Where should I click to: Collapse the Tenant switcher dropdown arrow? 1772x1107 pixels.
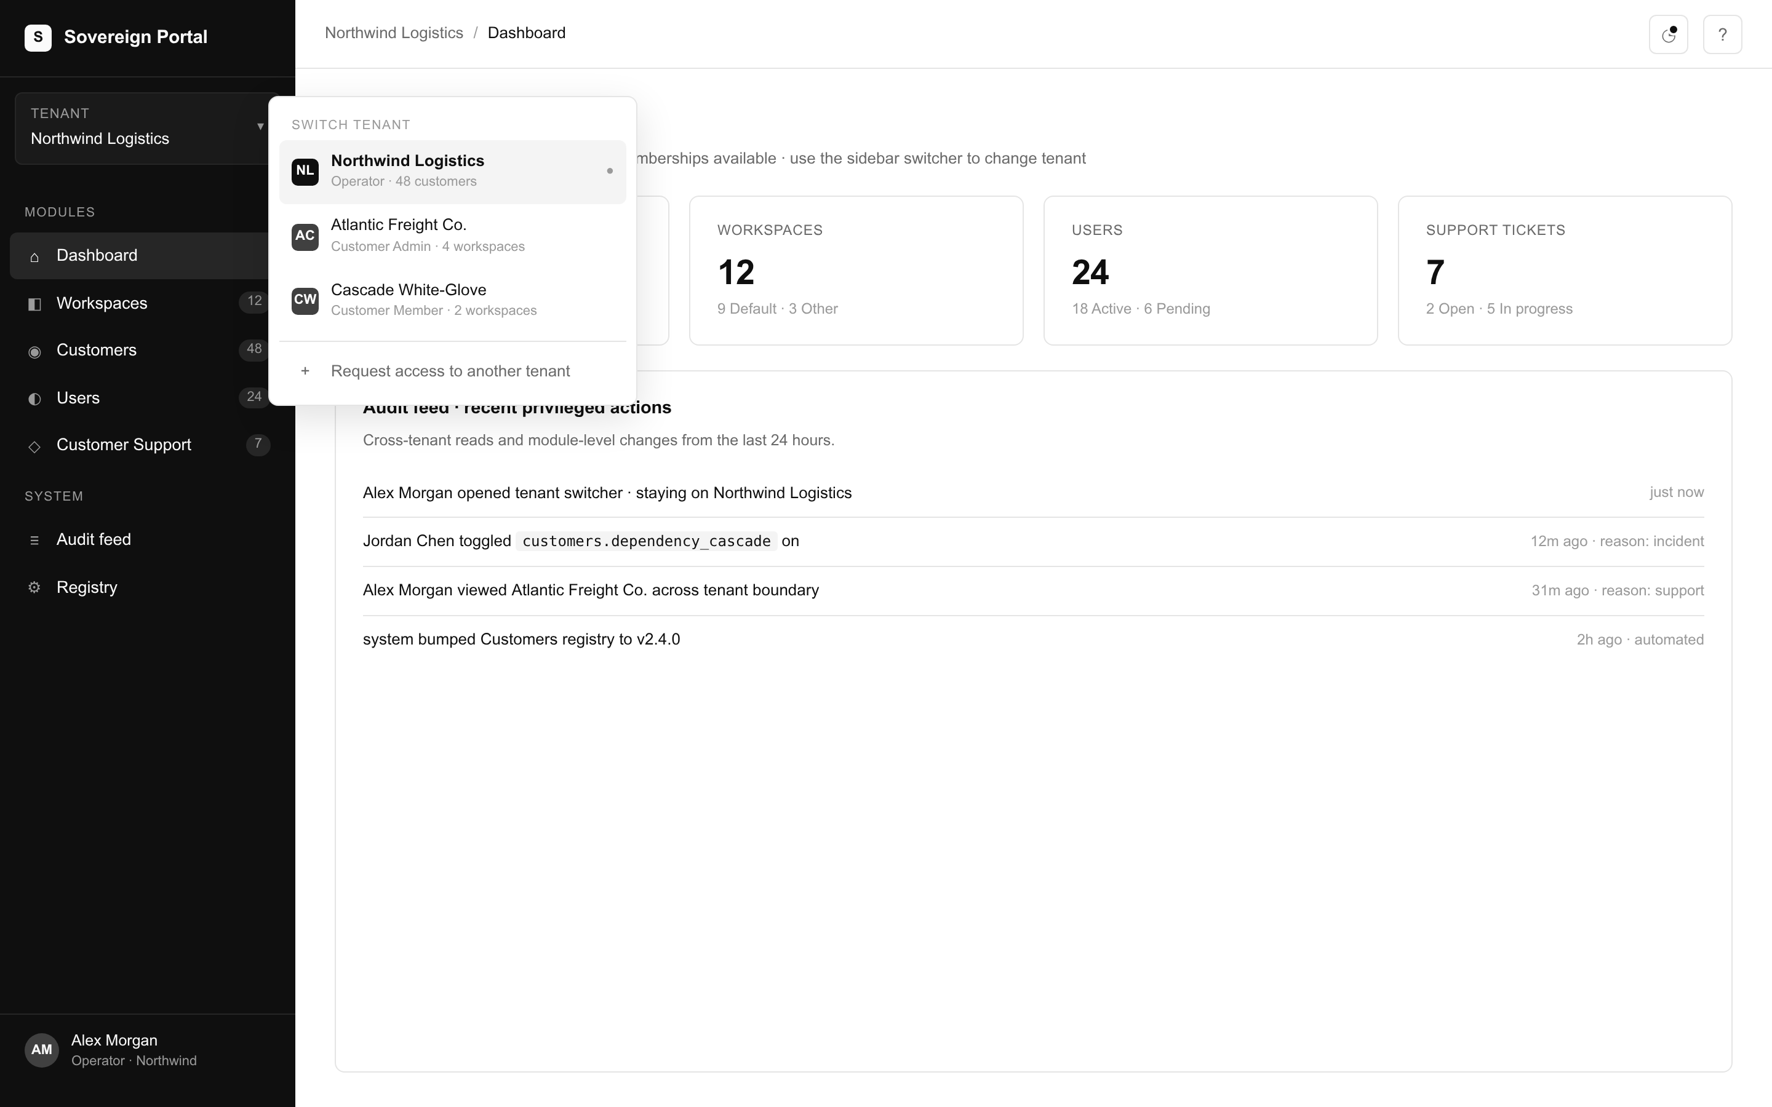coord(260,127)
